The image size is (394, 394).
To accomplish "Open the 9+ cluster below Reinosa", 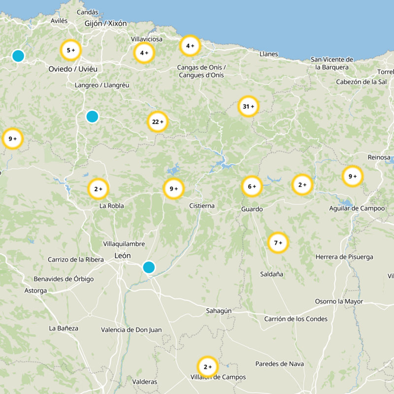I will [x=353, y=176].
